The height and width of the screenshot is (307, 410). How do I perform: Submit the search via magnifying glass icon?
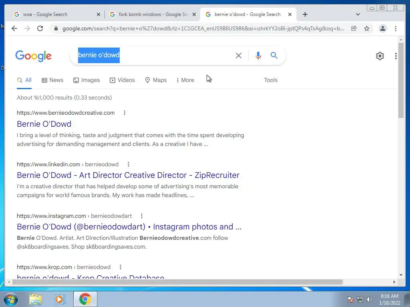(274, 55)
